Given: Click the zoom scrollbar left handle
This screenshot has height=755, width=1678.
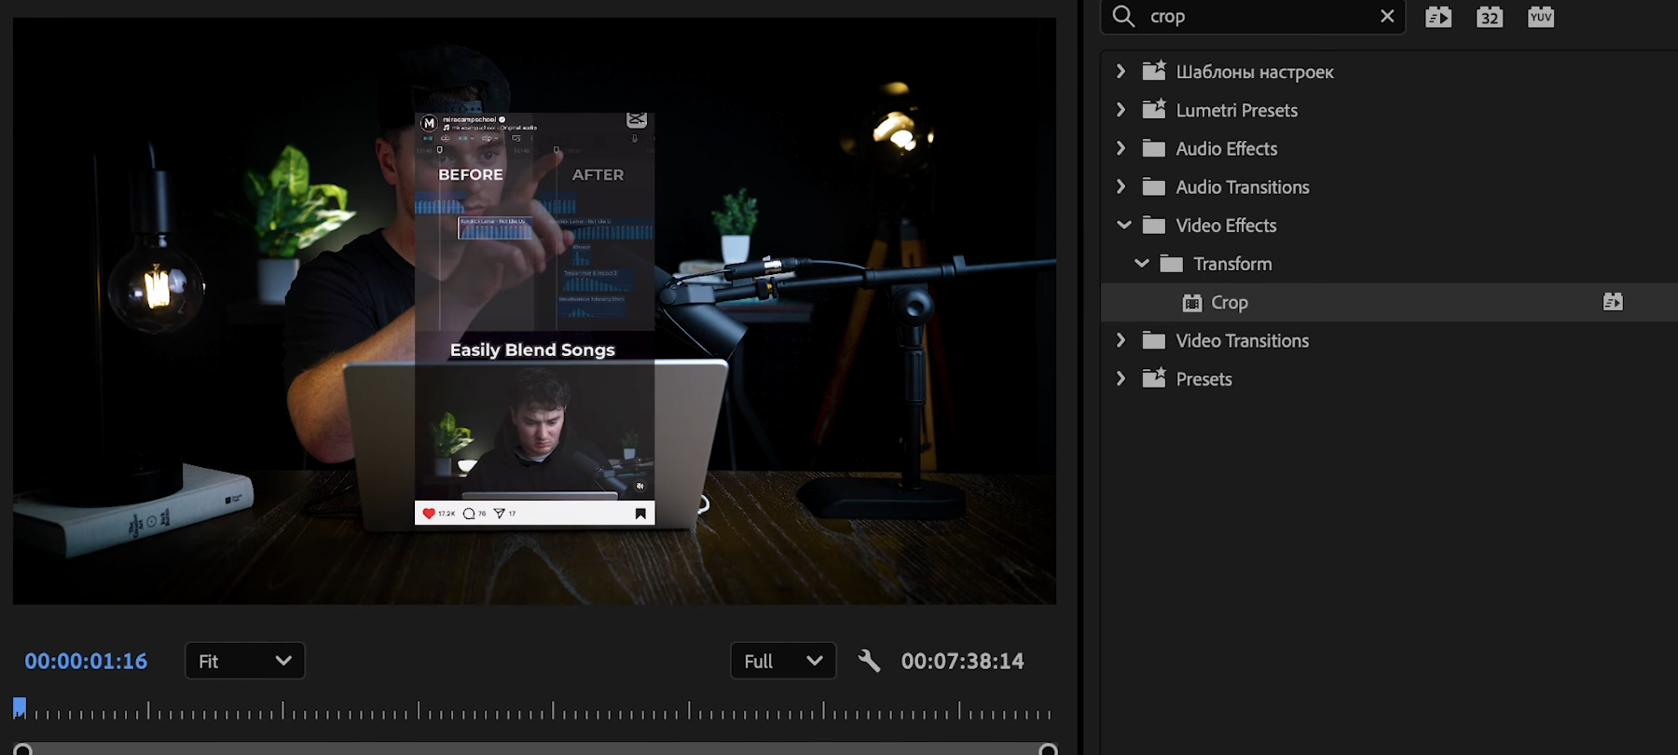Looking at the screenshot, I should (x=23, y=749).
